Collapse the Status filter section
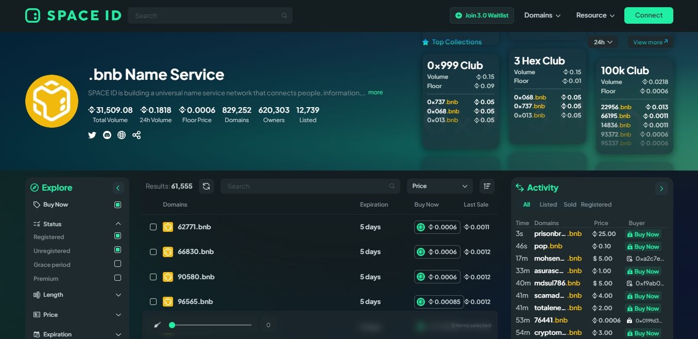Viewport: 698px width, 339px height. 118,224
